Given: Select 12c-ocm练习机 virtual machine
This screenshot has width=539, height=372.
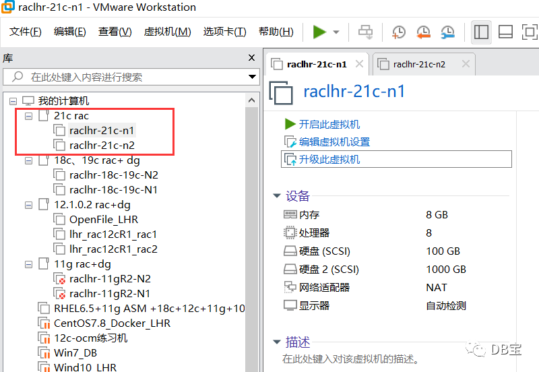Looking at the screenshot, I should [x=91, y=338].
